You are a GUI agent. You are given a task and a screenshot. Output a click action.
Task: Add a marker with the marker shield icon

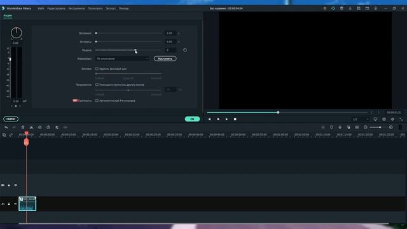331,127
